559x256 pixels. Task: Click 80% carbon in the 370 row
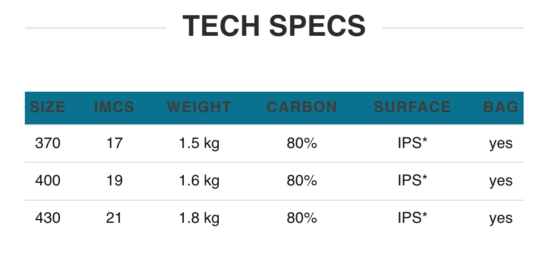[x=302, y=143]
